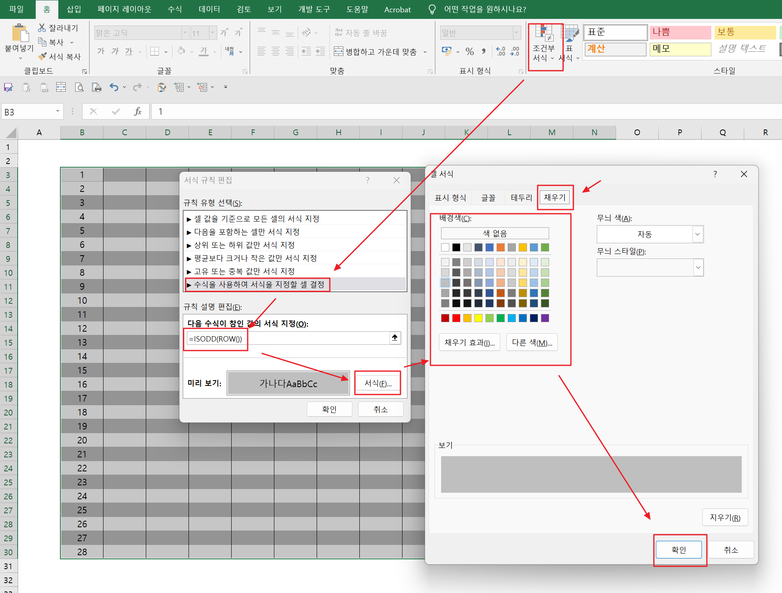The width and height of the screenshot is (782, 593).
Task: Toggle bold (가) font style
Action: pyautogui.click(x=101, y=51)
